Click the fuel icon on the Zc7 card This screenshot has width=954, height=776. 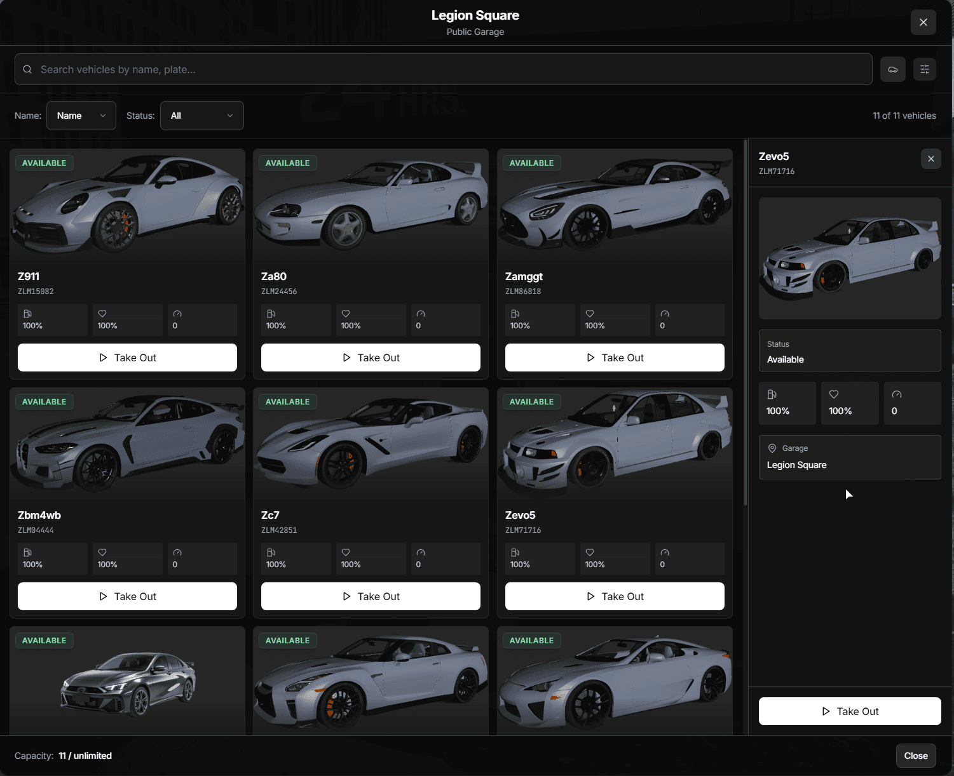point(271,552)
